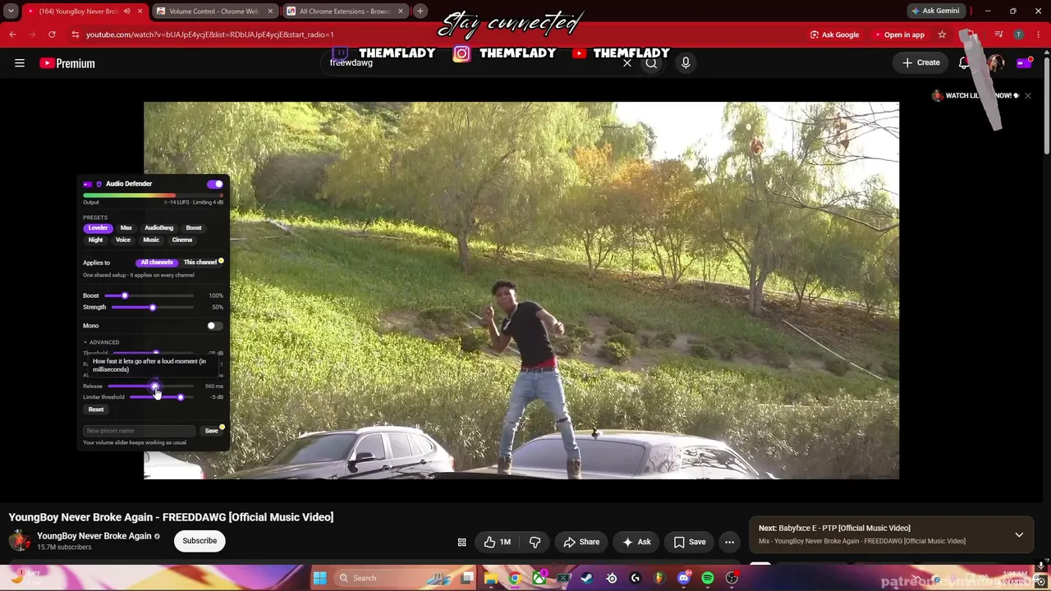1051x591 pixels.
Task: Open the YoungBoy channel avatar
Action: point(20,541)
